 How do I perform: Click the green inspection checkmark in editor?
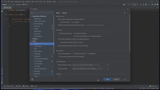point(158,10)
